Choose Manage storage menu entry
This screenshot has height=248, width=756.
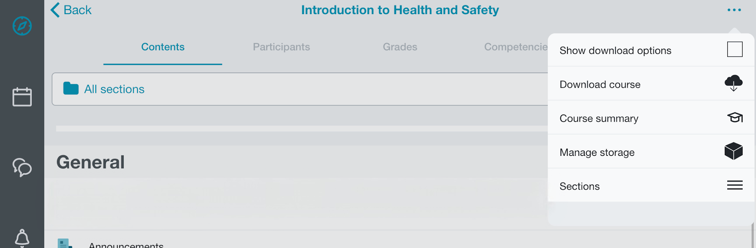tap(651, 152)
